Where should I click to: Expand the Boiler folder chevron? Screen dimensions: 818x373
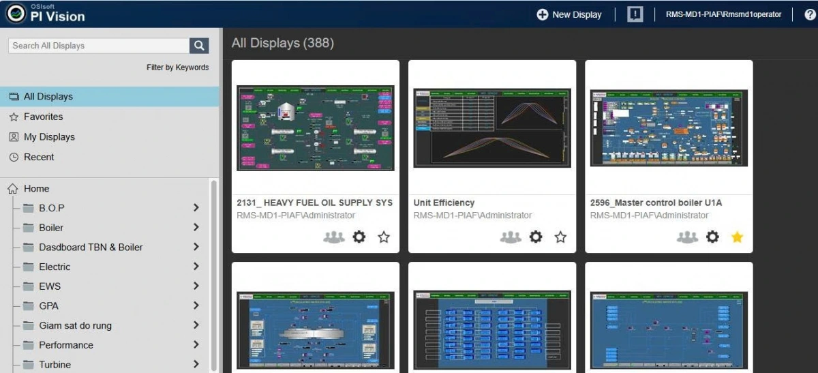click(x=196, y=228)
